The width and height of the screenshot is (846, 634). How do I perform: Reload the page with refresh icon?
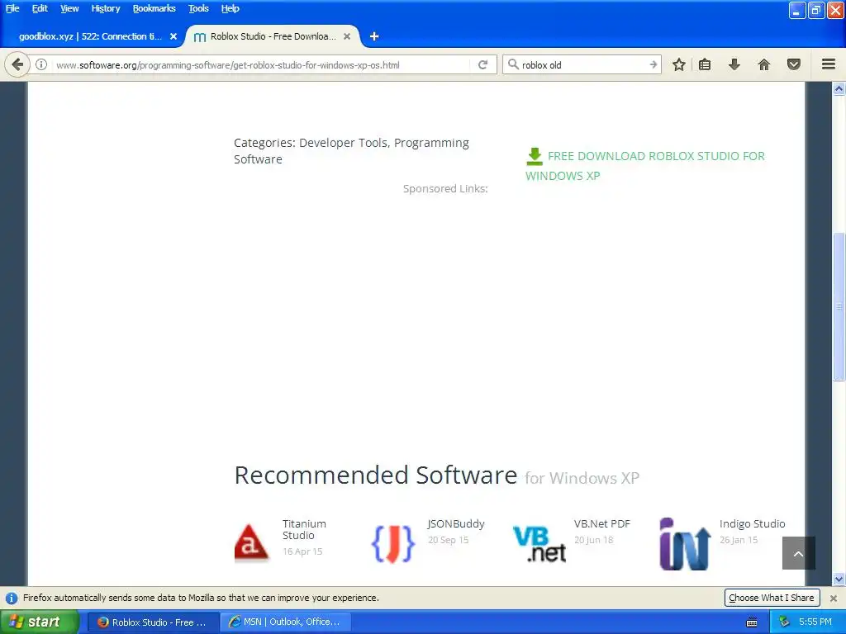tap(482, 64)
